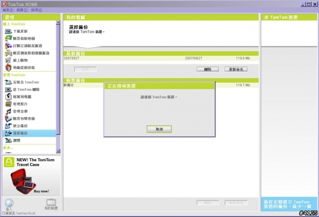Click the options list scrollbar thumb
The height and width of the screenshot is (217, 319).
coord(58,80)
